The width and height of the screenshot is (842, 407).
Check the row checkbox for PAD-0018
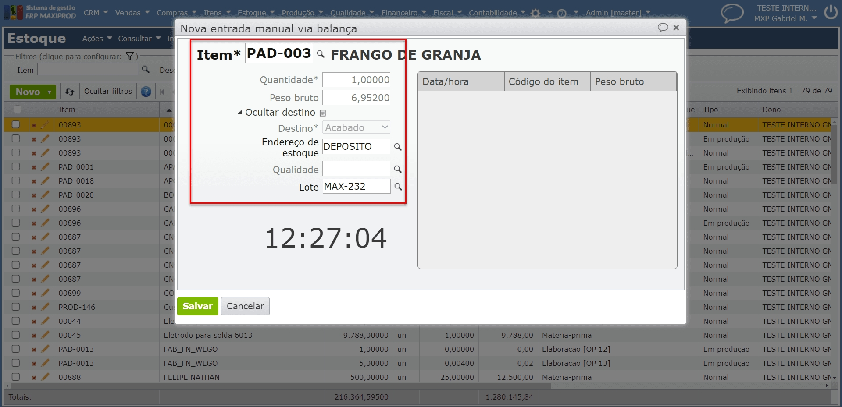pos(16,180)
